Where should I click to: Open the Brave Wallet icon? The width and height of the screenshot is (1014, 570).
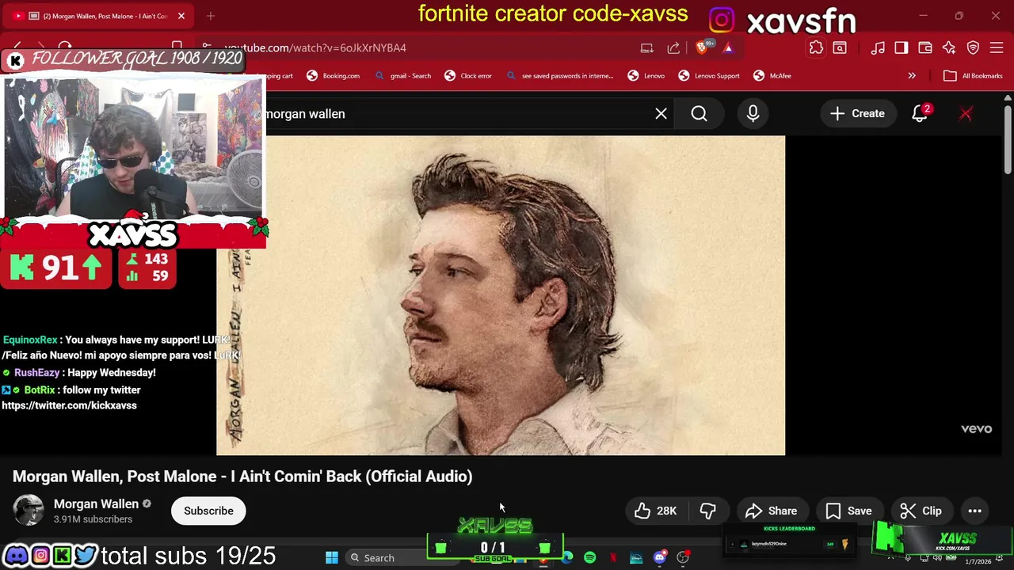pos(925,47)
